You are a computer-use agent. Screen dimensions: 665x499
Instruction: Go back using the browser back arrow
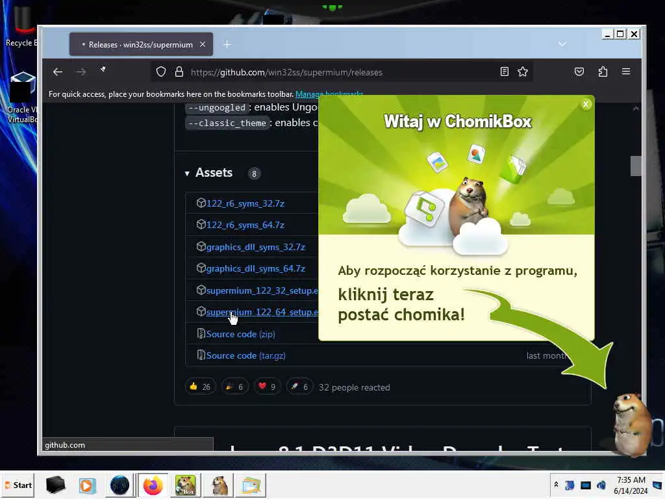[x=58, y=71]
